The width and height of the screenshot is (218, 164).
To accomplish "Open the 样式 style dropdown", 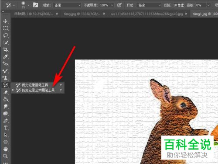I will click(x=149, y=5).
